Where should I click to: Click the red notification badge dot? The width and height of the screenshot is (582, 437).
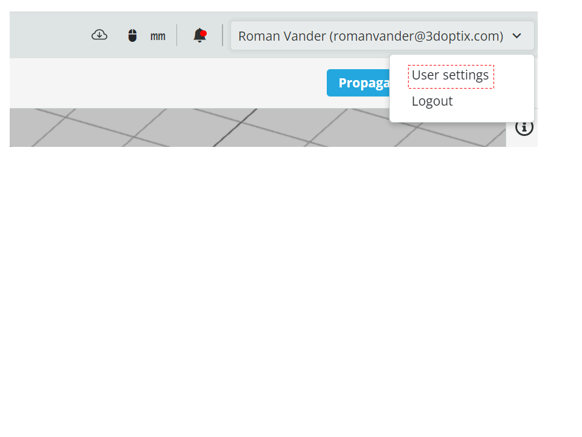pos(204,33)
